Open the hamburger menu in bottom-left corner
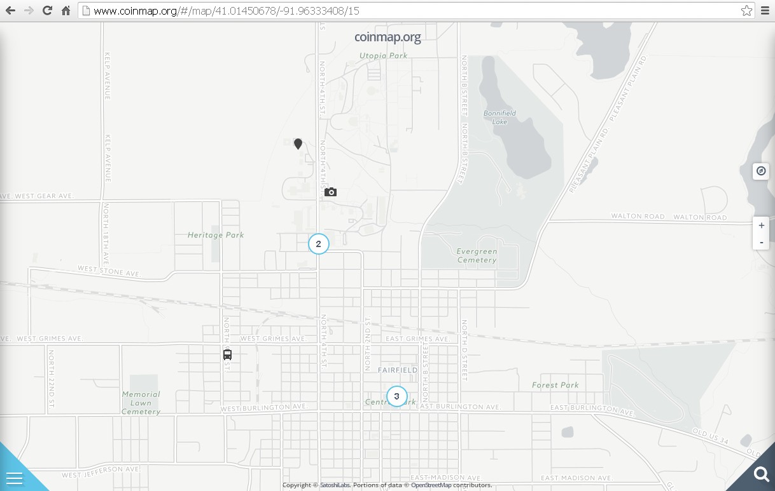 point(14,477)
